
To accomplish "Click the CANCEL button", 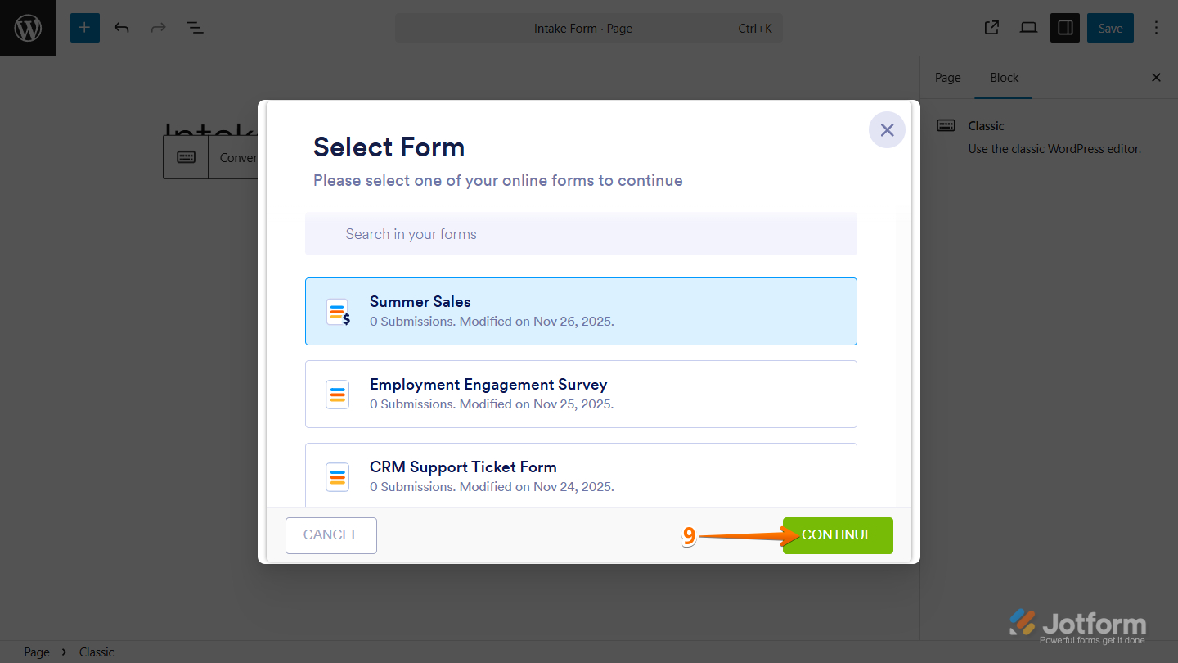I will coord(330,535).
